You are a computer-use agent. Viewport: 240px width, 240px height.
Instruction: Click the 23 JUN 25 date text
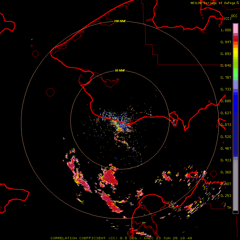[x=167, y=238]
